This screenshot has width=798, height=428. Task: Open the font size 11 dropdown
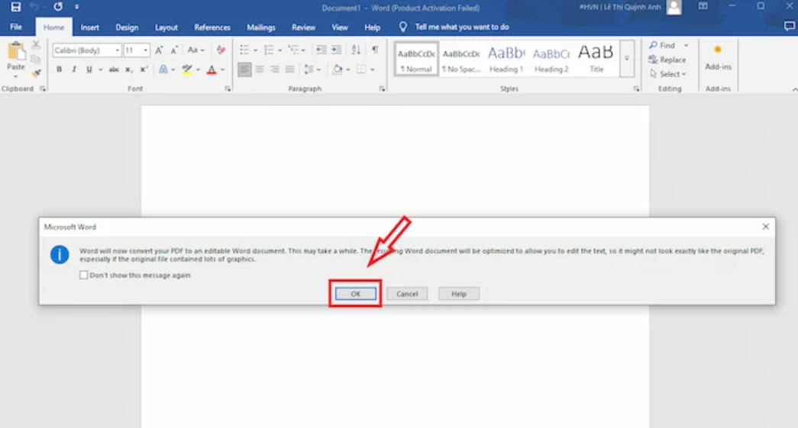coord(146,50)
